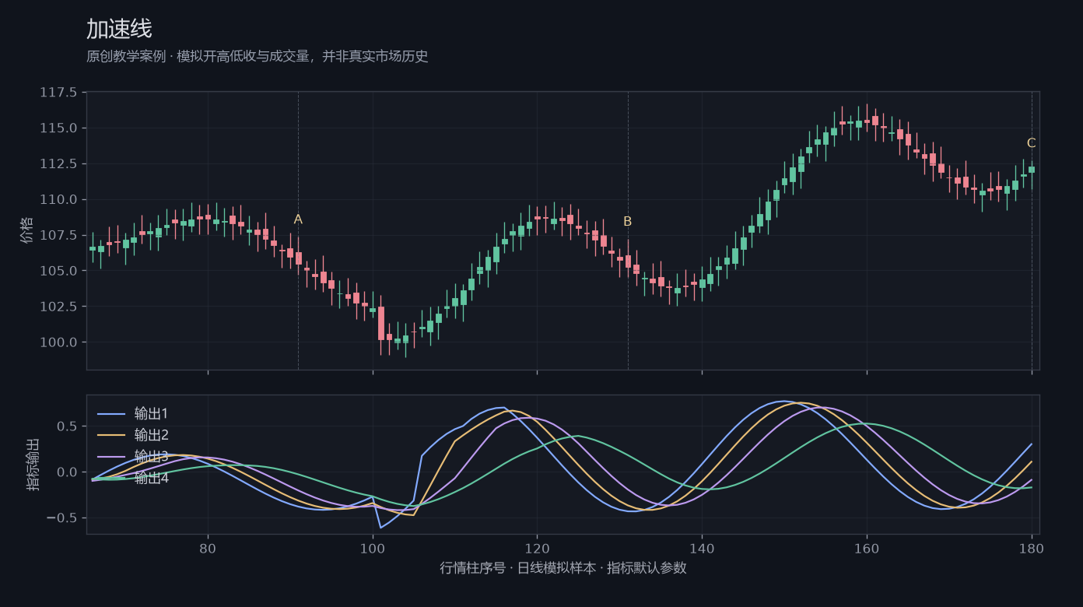Click price tick 112.5
This screenshot has width=1083, height=607.
[x=58, y=164]
